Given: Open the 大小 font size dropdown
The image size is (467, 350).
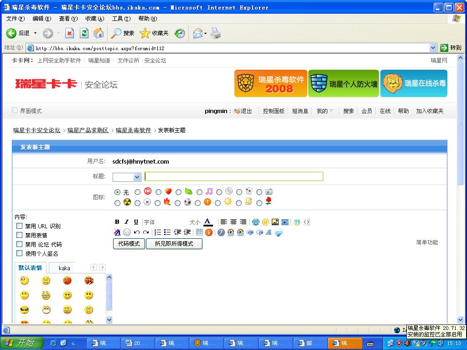Looking at the screenshot, I should pyautogui.click(x=195, y=222).
